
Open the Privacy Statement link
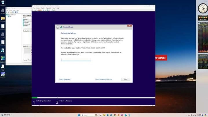pyautogui.click(x=65, y=79)
